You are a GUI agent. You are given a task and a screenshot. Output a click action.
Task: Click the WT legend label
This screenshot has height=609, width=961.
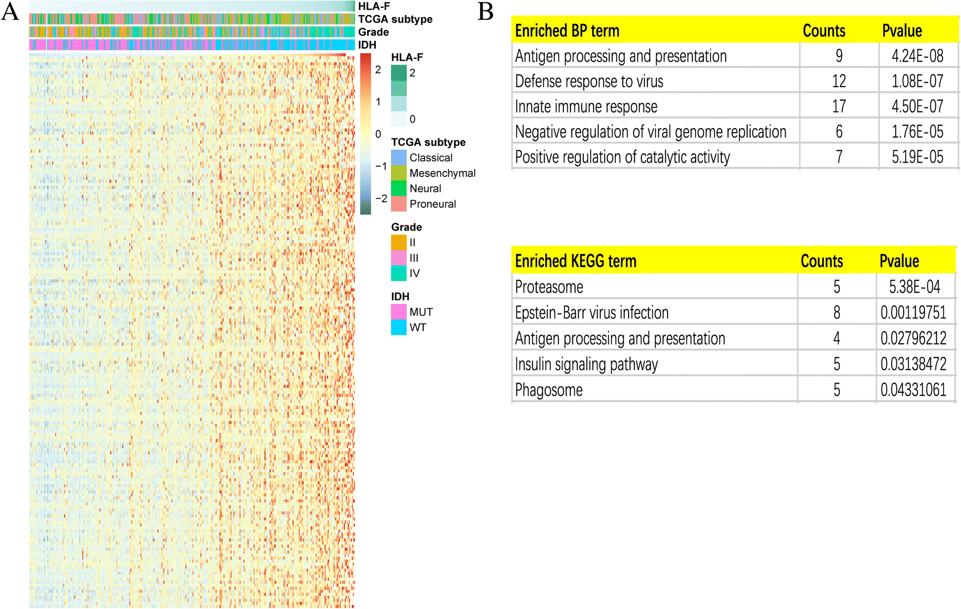pos(418,327)
